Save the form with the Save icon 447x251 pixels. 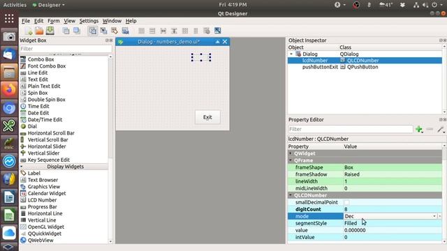click(x=50, y=31)
